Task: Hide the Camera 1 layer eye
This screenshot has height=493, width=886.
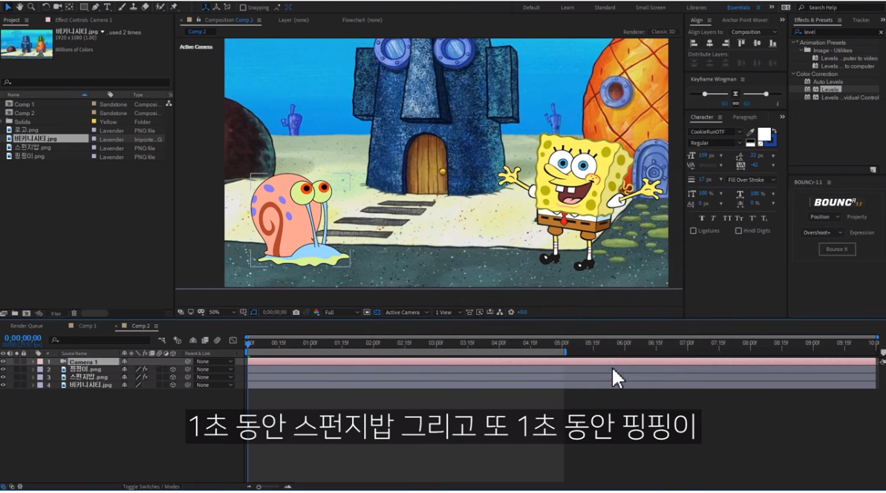Action: click(4, 362)
